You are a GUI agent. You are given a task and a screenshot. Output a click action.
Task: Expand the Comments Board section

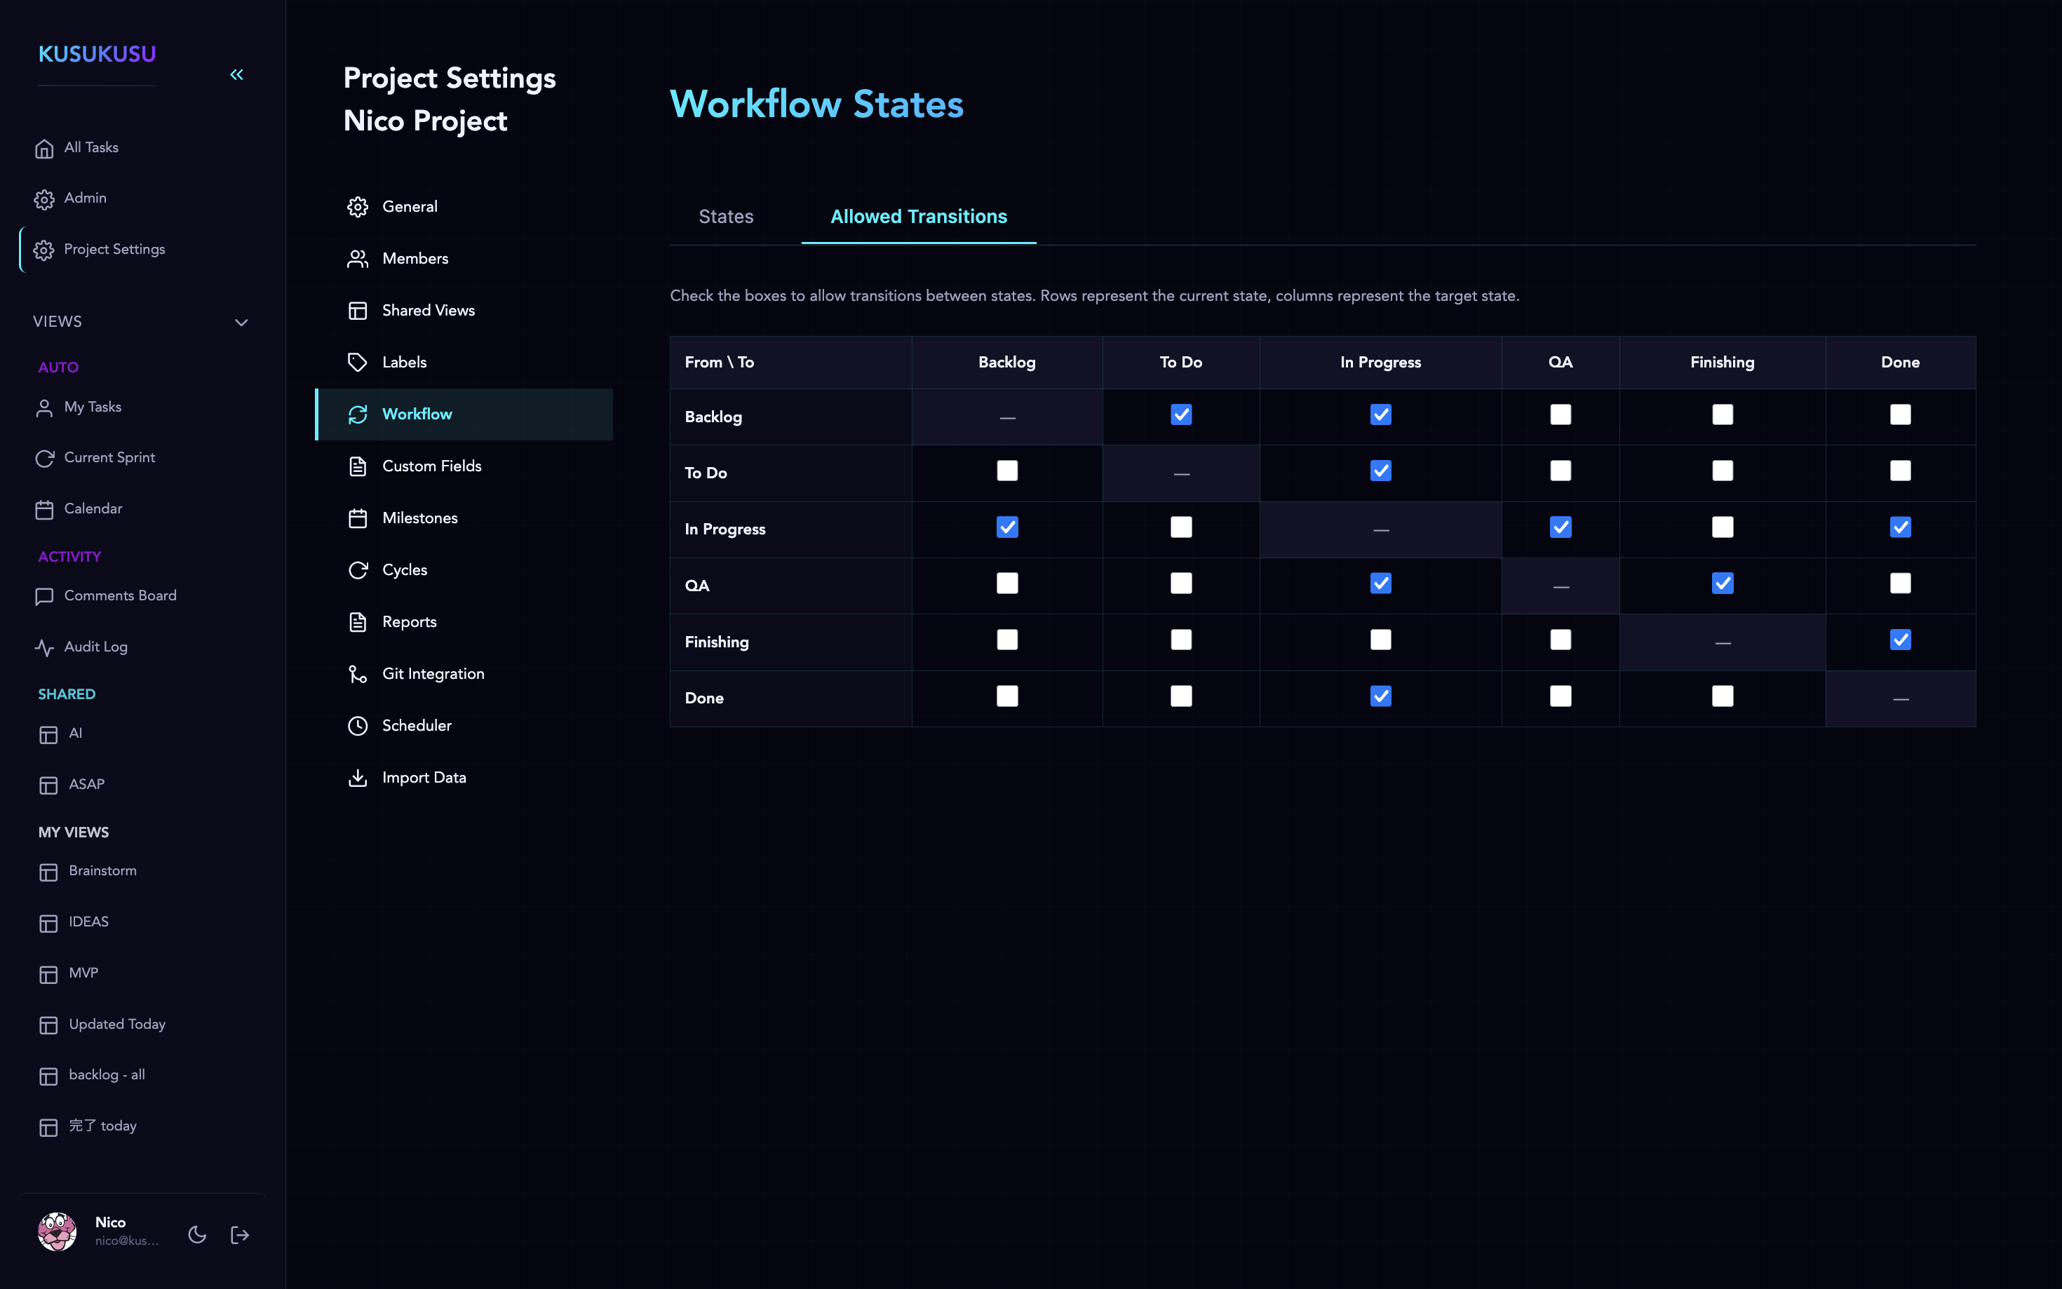click(120, 595)
